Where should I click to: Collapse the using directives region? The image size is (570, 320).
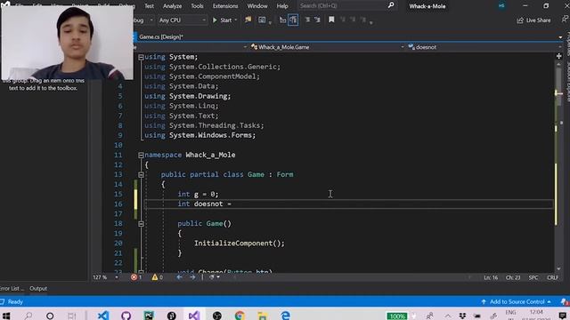(x=141, y=57)
